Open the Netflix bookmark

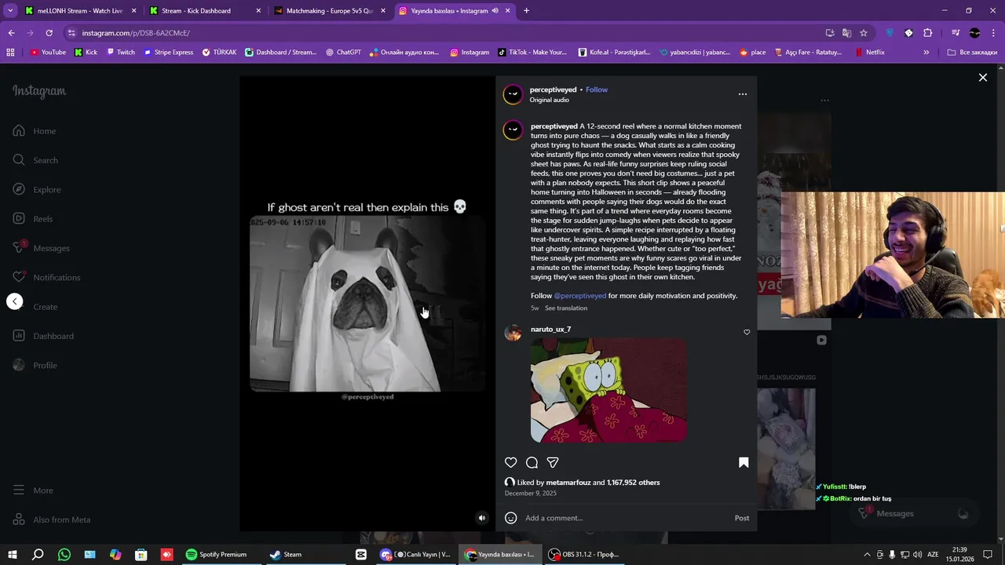pos(870,53)
